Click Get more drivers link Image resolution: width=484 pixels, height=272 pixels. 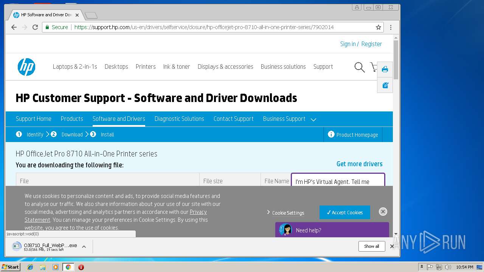[x=360, y=164]
